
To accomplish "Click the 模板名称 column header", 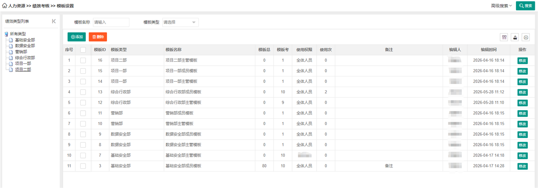I will click(x=209, y=50).
